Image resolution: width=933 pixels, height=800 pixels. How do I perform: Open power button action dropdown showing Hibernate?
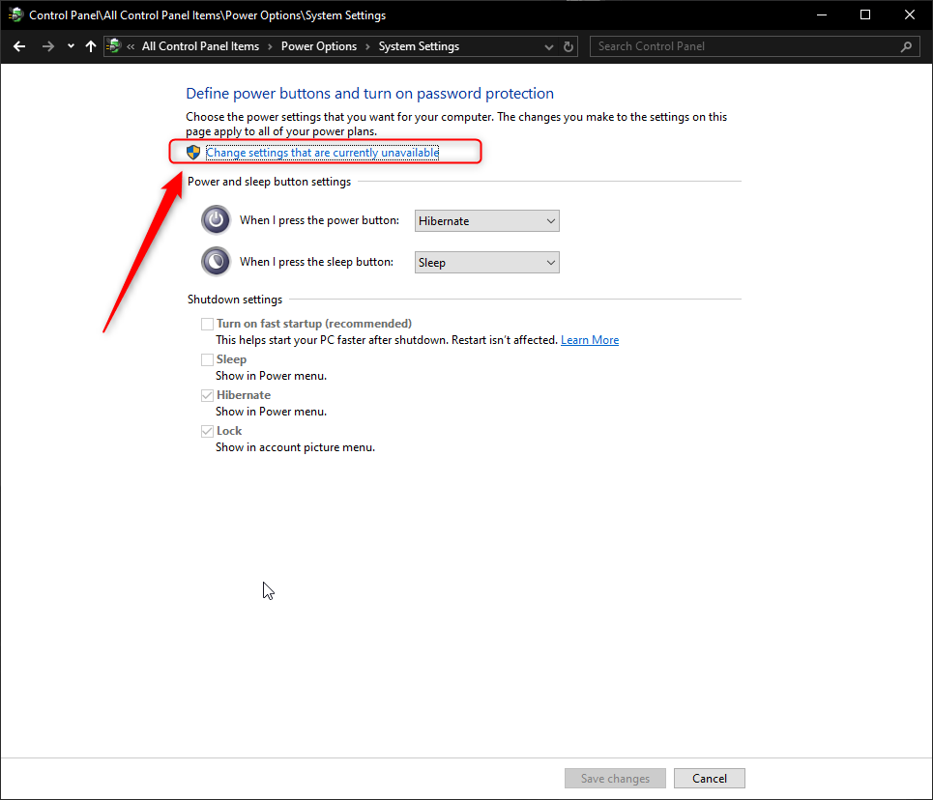(x=486, y=220)
